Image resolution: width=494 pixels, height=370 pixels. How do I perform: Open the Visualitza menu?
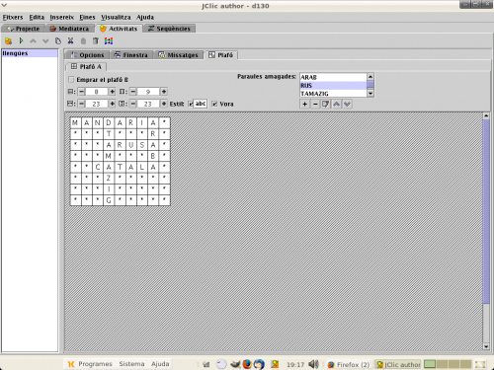tap(116, 17)
